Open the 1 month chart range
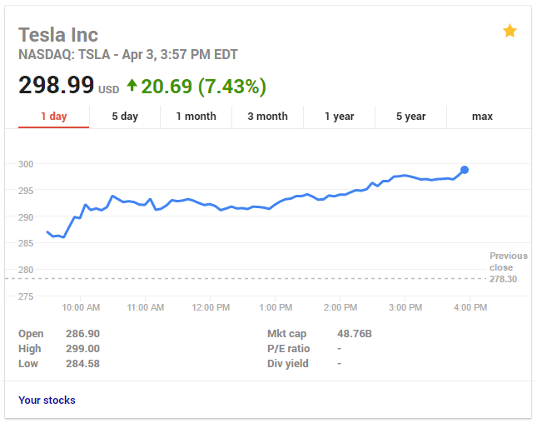537x423 pixels. (196, 117)
